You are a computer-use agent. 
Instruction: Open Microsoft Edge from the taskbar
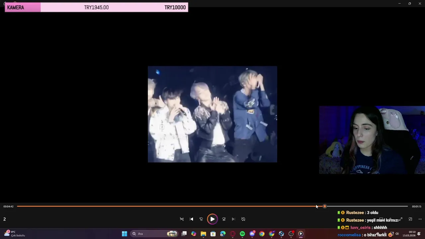tap(223, 234)
